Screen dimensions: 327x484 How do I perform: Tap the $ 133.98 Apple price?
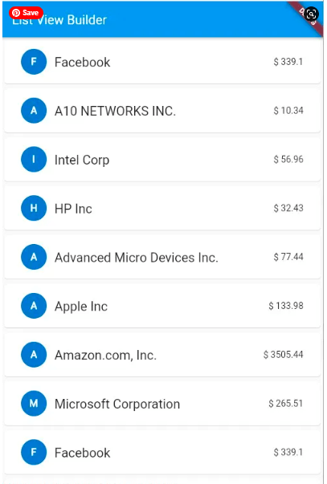pyautogui.click(x=286, y=306)
